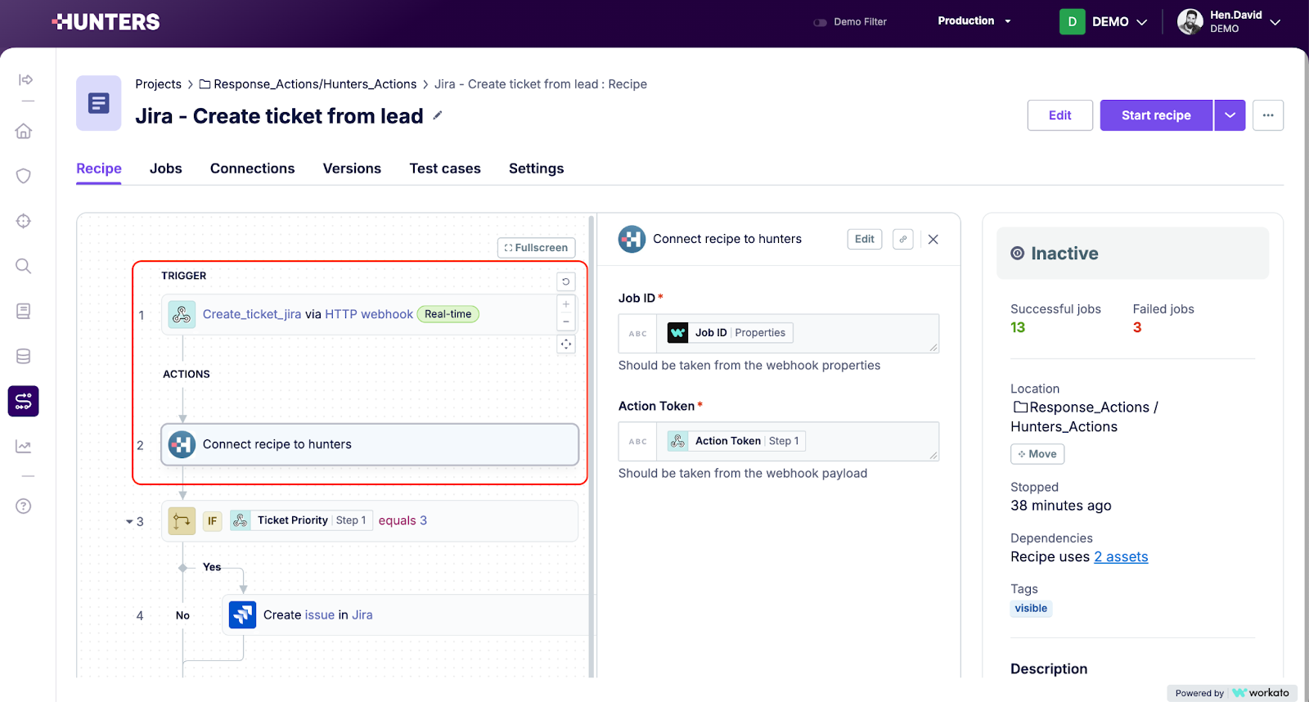Click the Hunters icon in step 2
This screenshot has width=1309, height=702.
[182, 444]
